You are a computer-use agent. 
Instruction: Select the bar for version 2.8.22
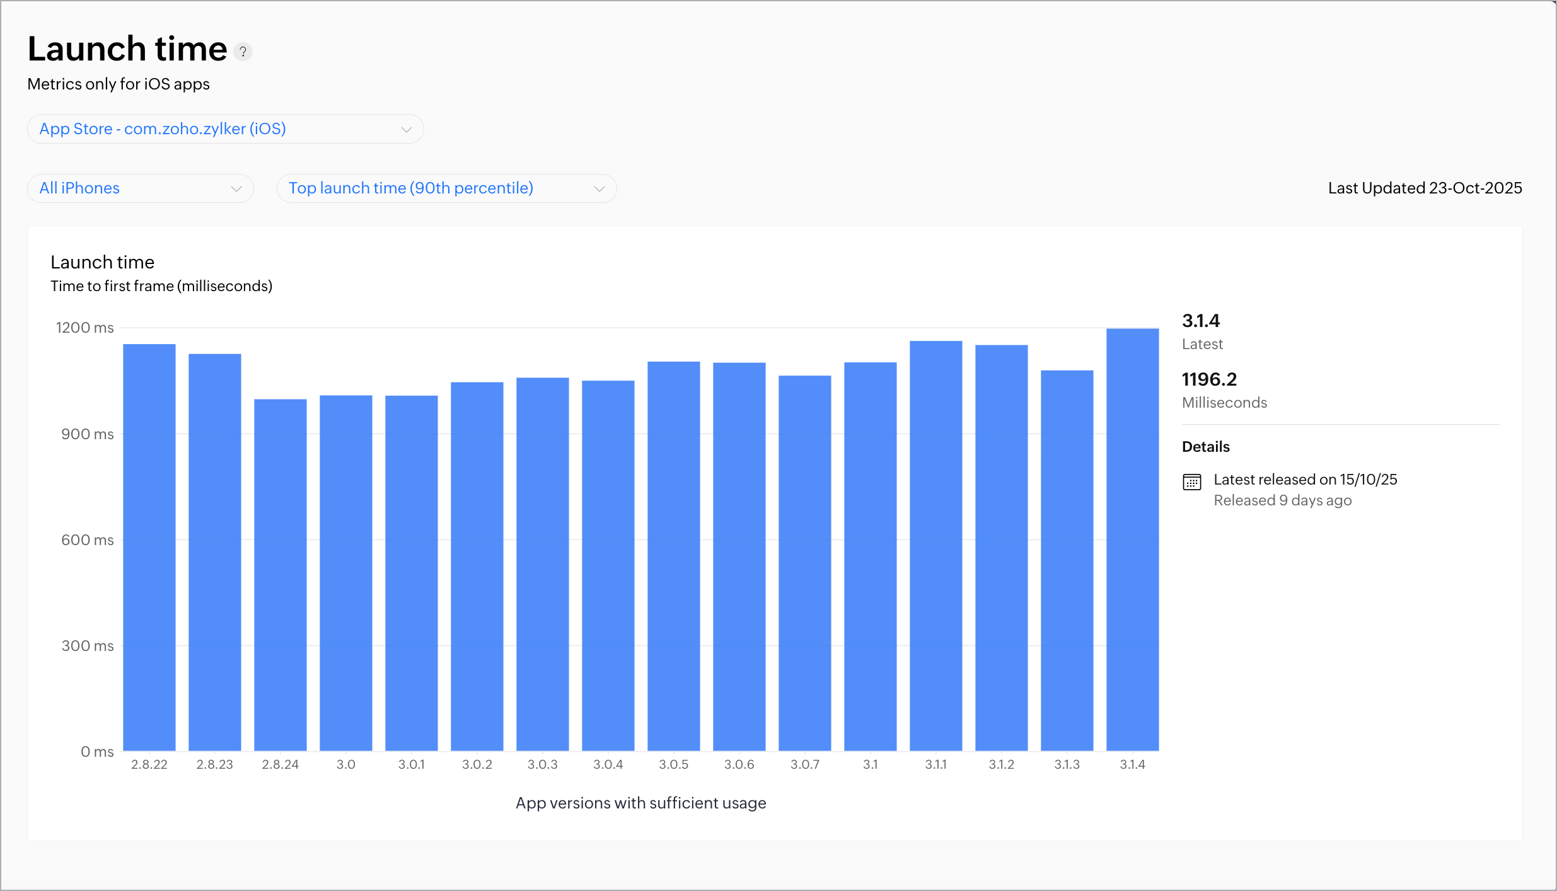pyautogui.click(x=149, y=547)
